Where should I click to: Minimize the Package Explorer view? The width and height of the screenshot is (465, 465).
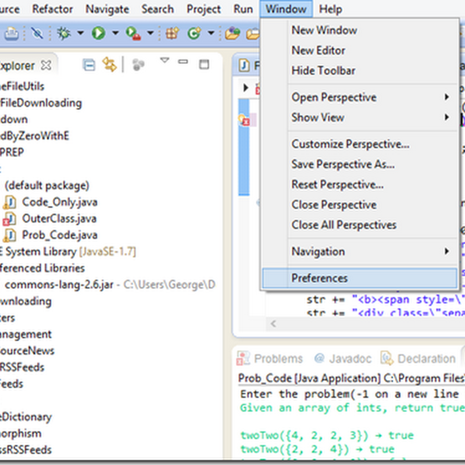(183, 62)
